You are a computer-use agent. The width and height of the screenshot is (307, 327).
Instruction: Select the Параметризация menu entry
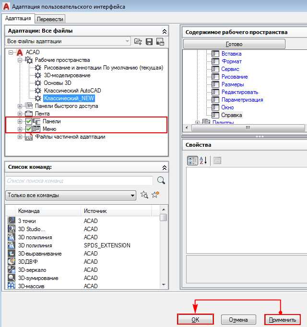(x=242, y=100)
